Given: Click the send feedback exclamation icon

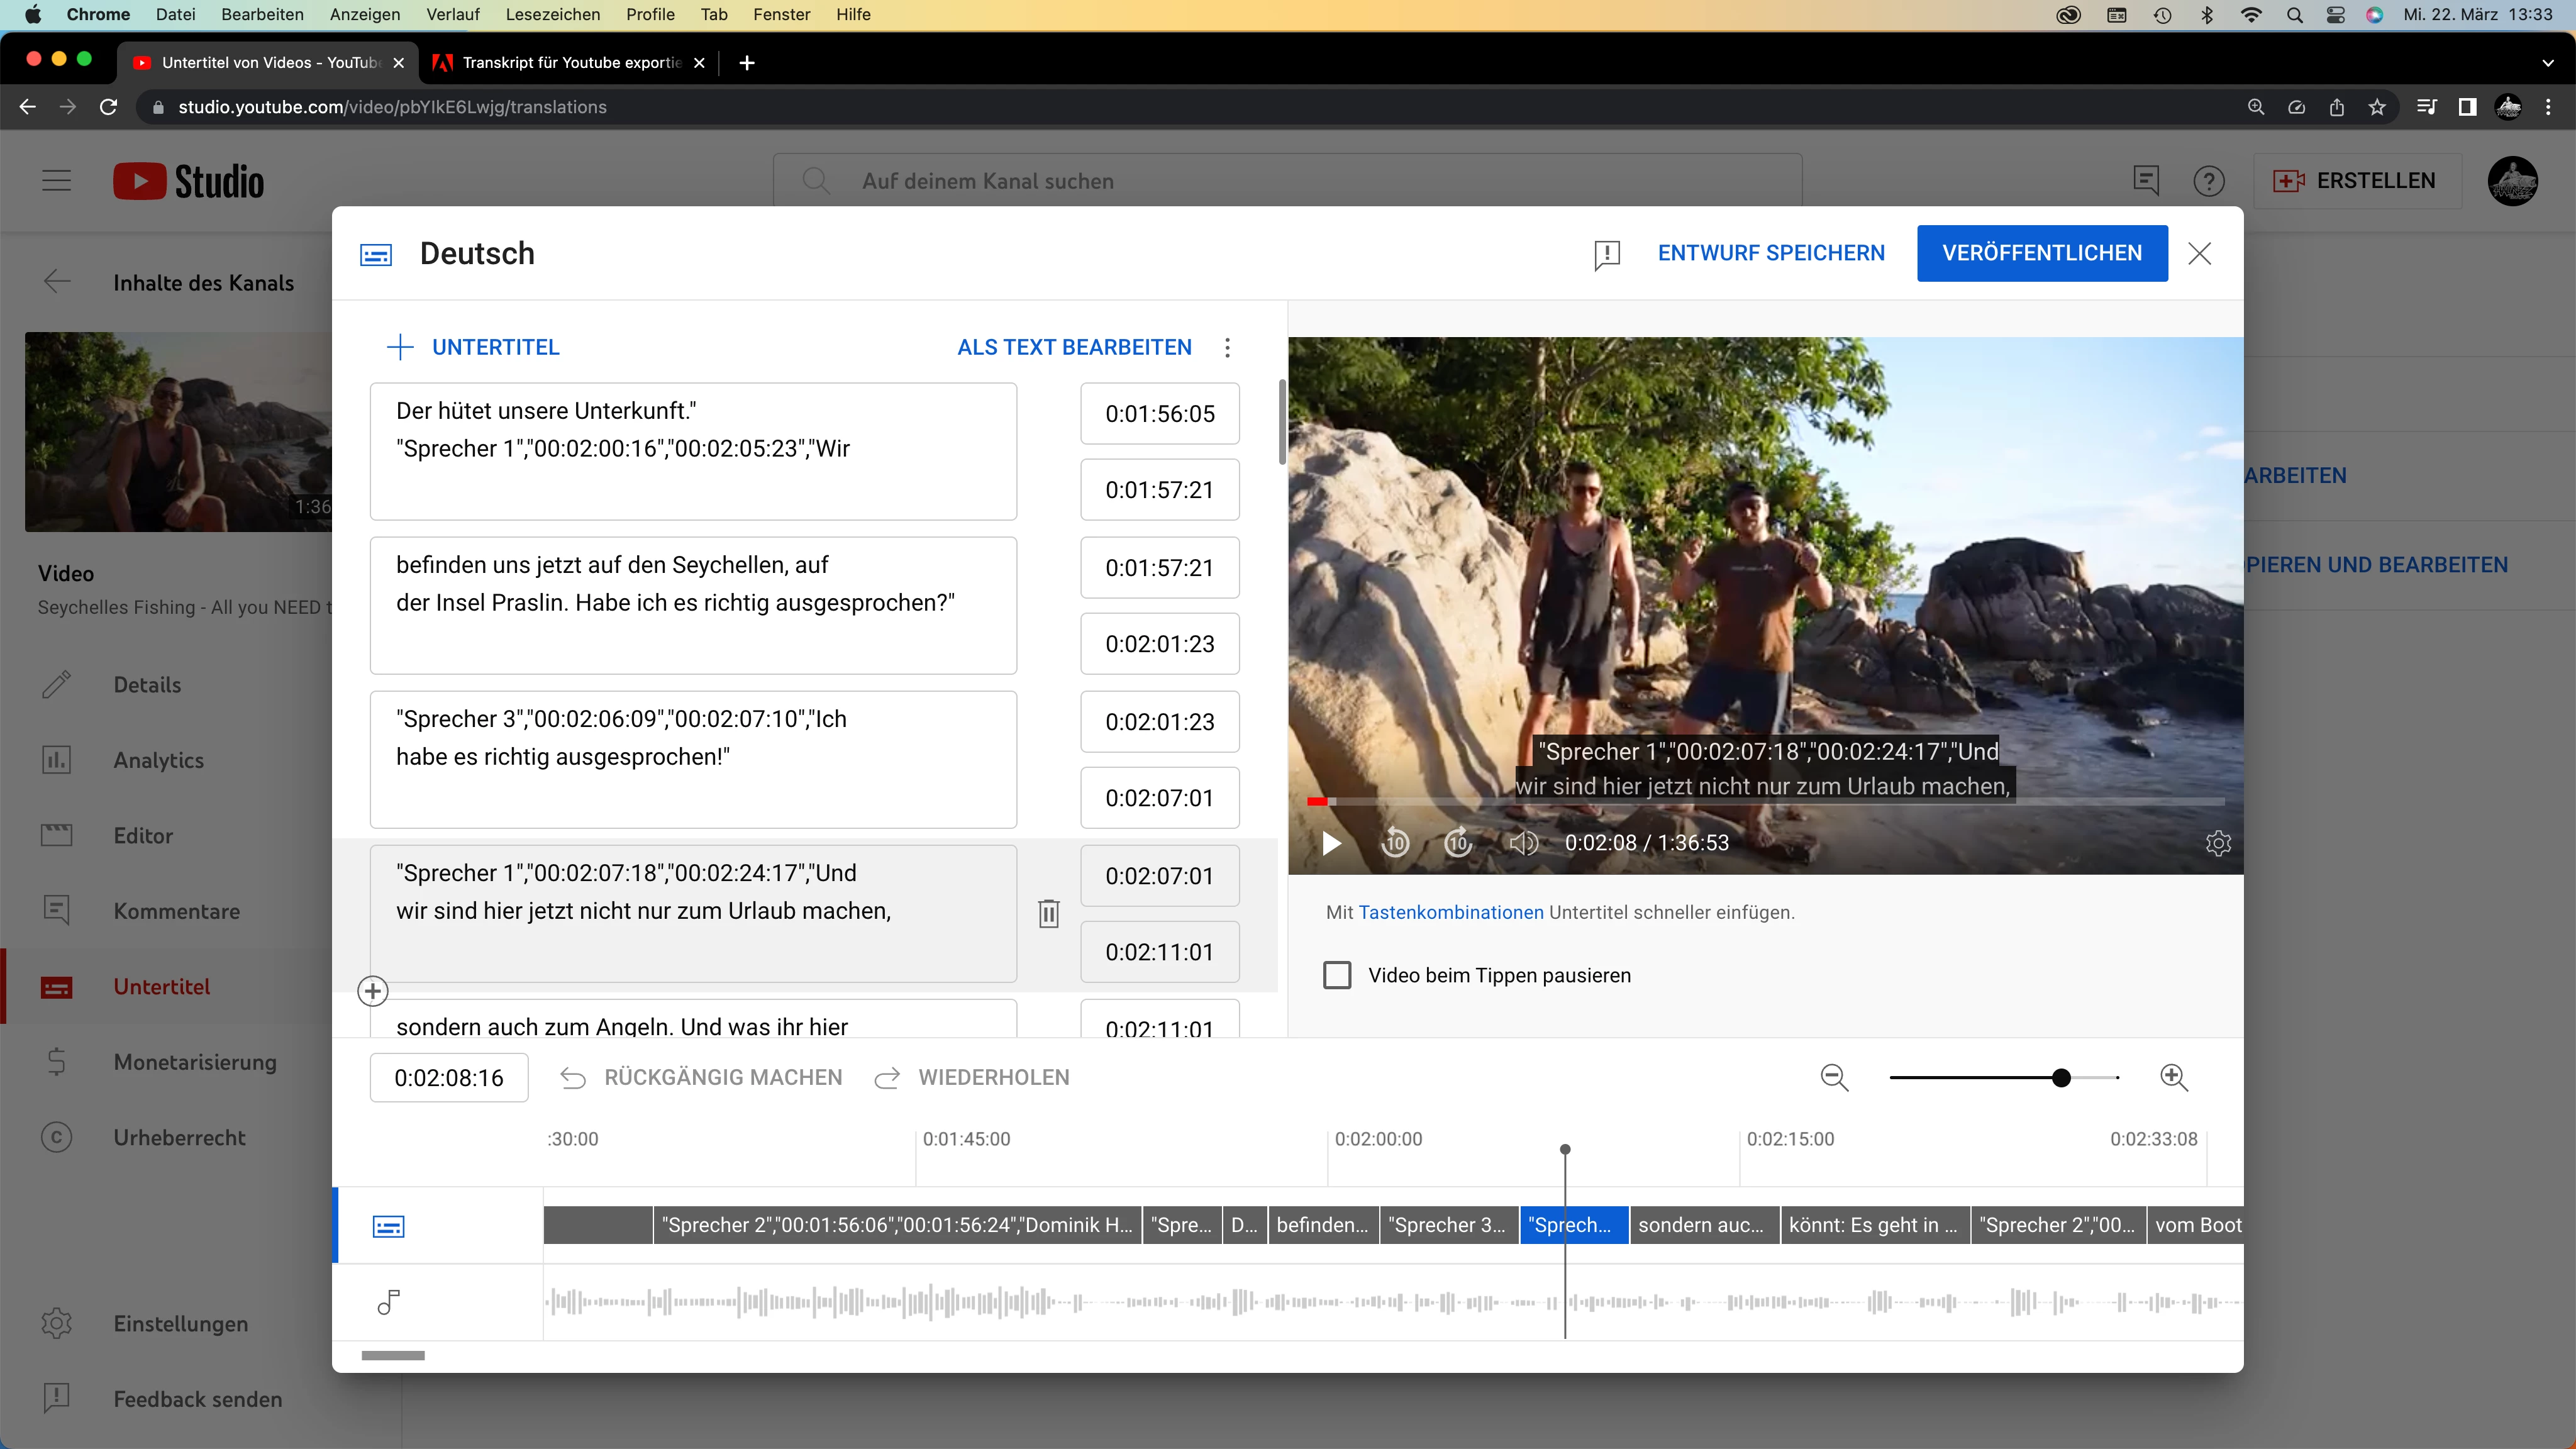Looking at the screenshot, I should [x=1606, y=254].
